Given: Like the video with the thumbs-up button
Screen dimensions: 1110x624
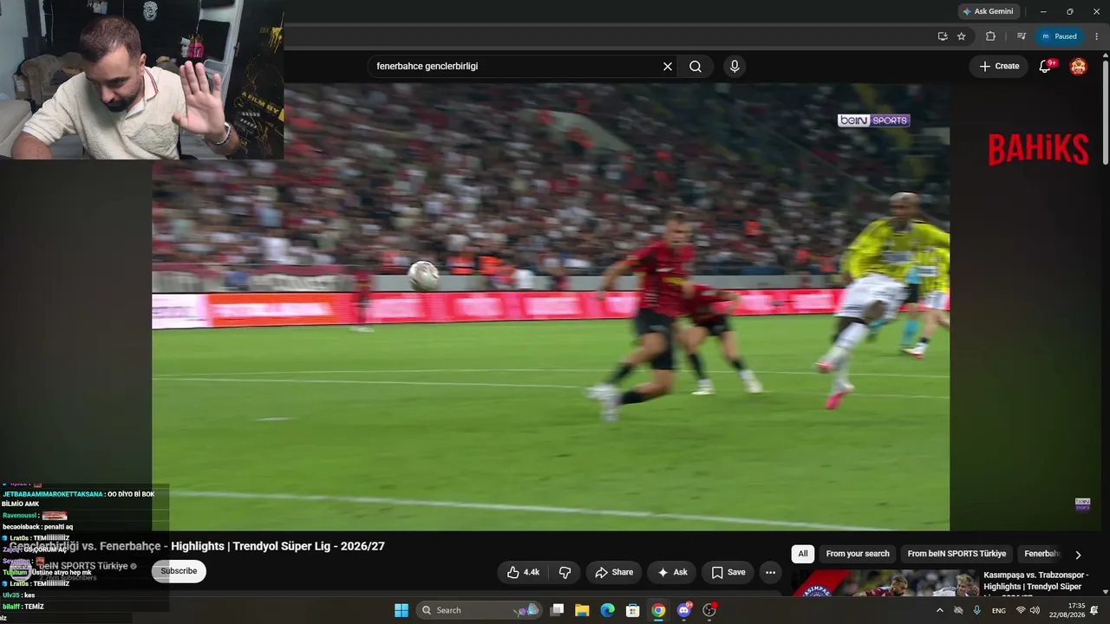Looking at the screenshot, I should pyautogui.click(x=523, y=572).
